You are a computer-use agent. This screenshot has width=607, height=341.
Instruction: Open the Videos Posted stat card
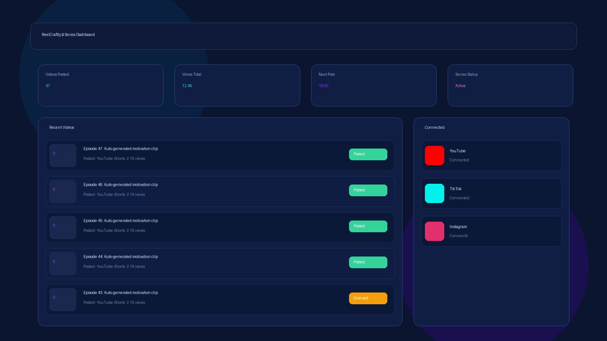tap(101, 85)
